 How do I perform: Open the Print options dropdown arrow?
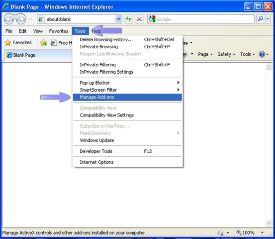(192, 54)
